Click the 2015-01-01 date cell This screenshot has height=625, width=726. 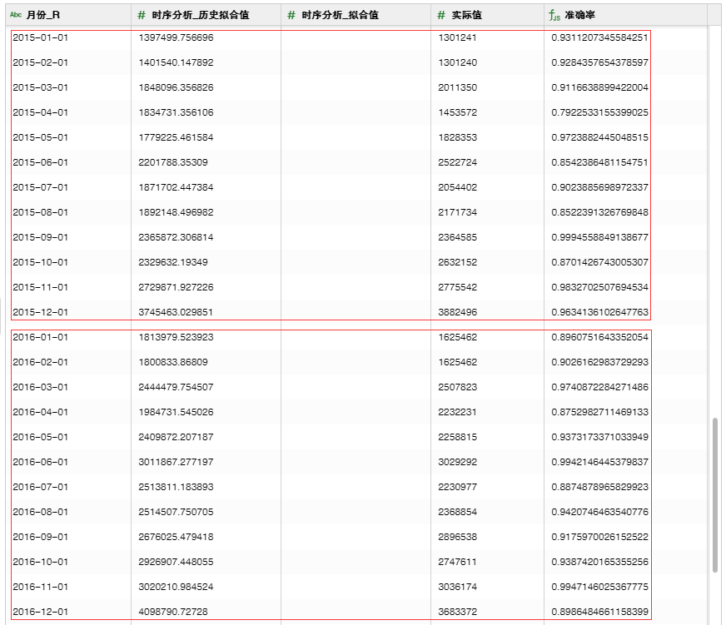(x=40, y=37)
